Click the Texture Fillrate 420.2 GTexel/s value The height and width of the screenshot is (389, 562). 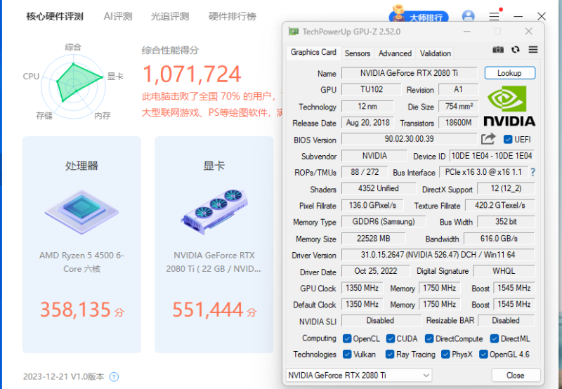[499, 205]
